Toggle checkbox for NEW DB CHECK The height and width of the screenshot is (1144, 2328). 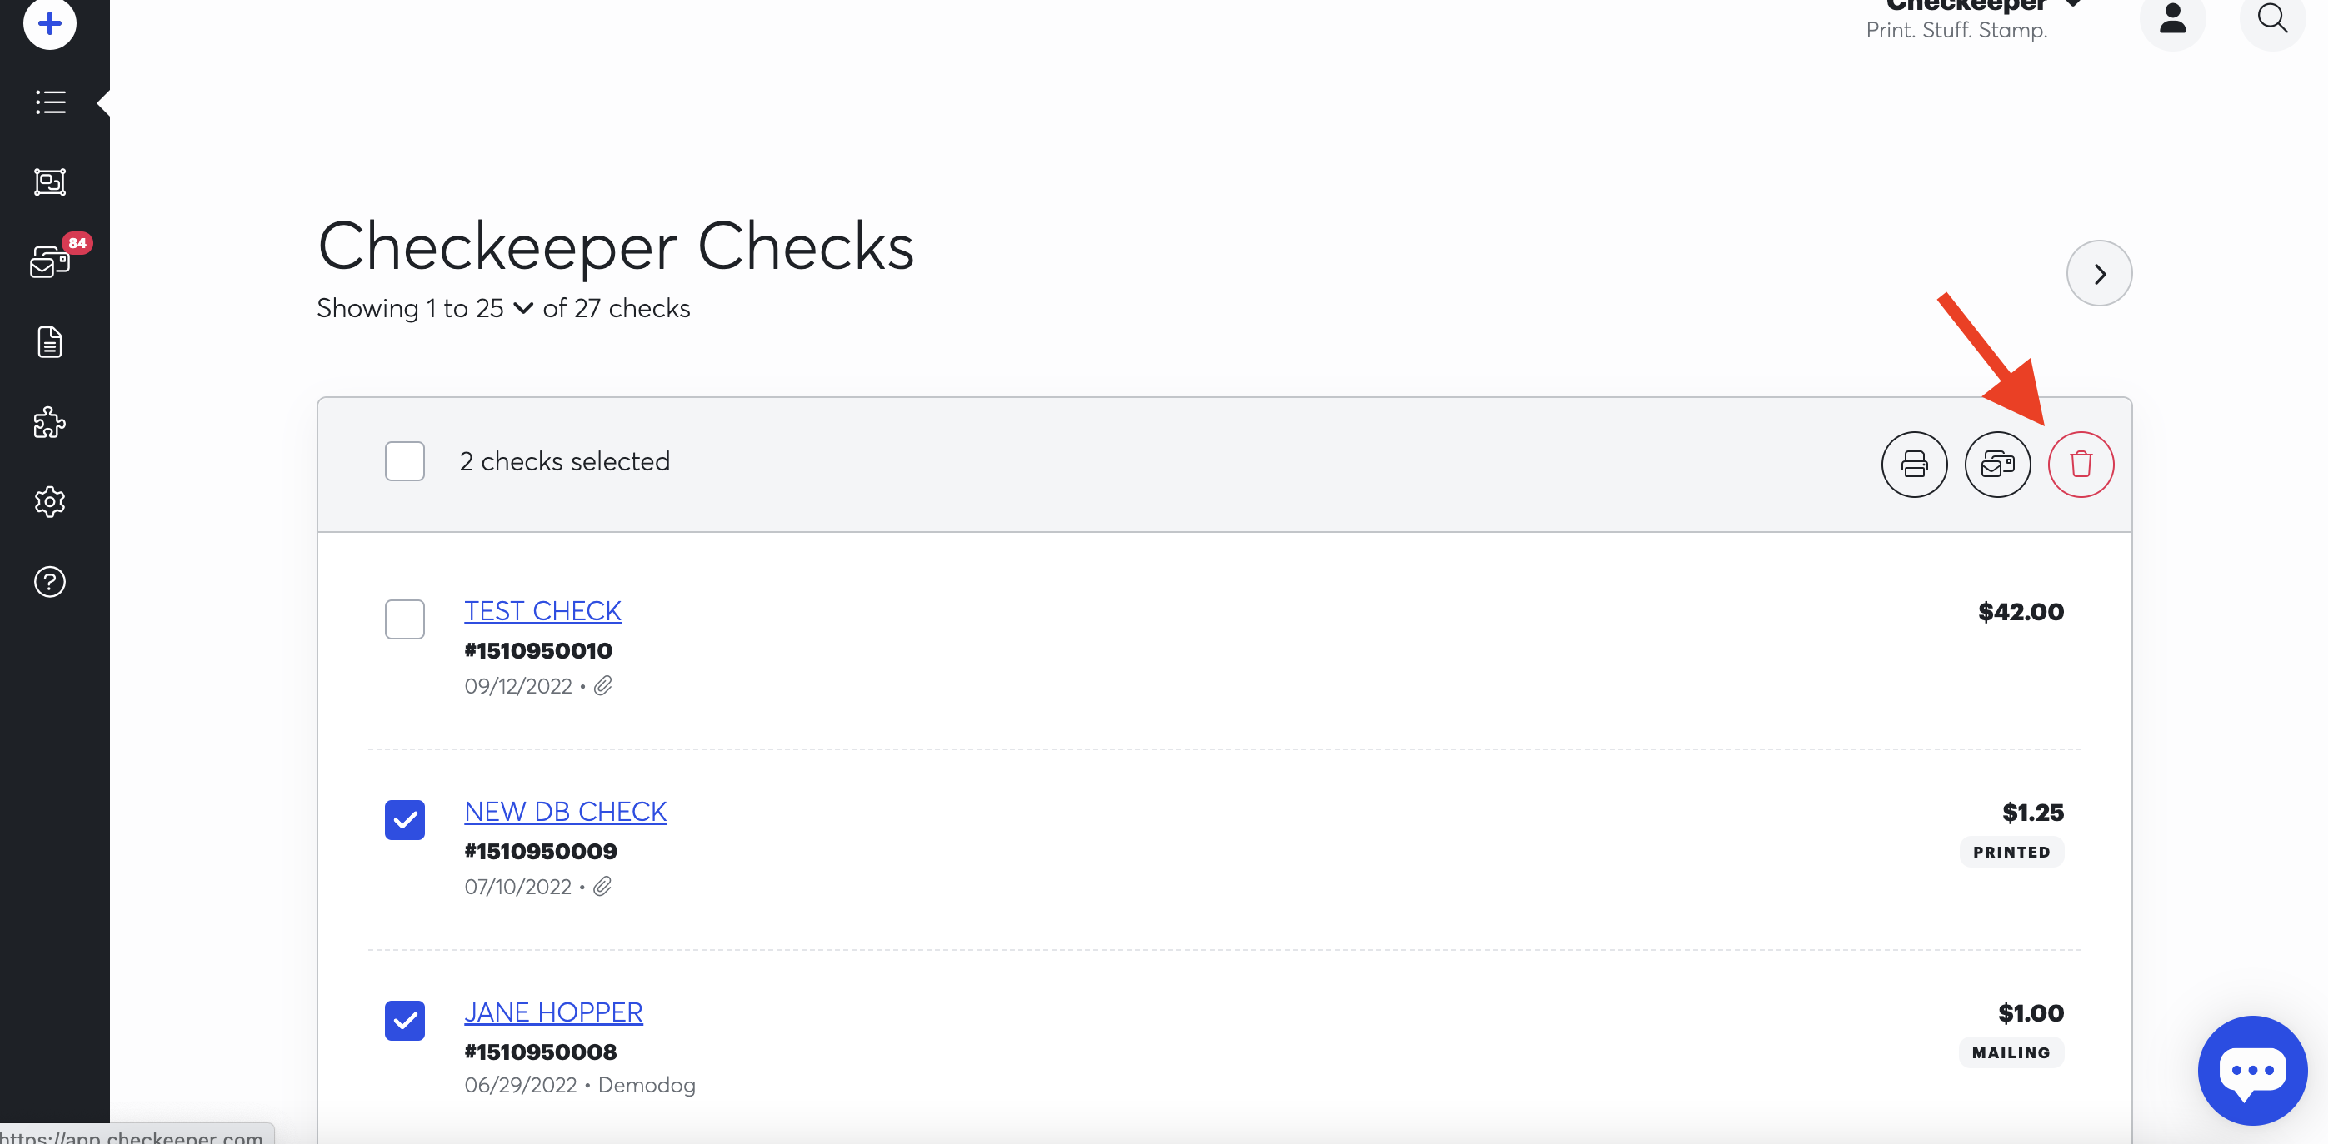[405, 821]
